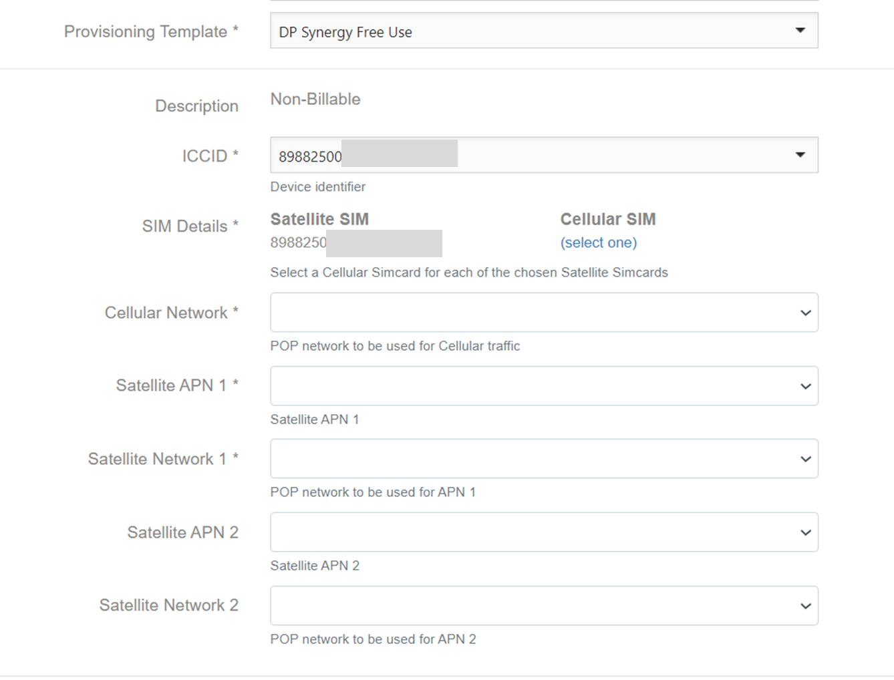This screenshot has height=680, width=894.
Task: Click the arrow on the DP Synergy Free Use field
Action: coord(800,31)
